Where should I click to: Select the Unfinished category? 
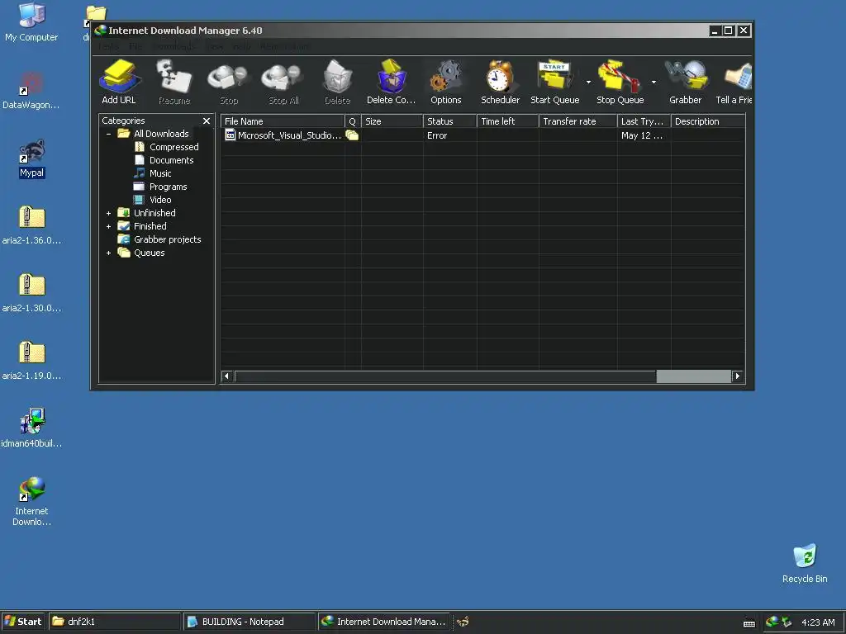[154, 213]
